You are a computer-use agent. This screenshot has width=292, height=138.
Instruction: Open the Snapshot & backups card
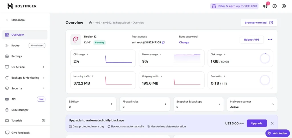(x=198, y=104)
